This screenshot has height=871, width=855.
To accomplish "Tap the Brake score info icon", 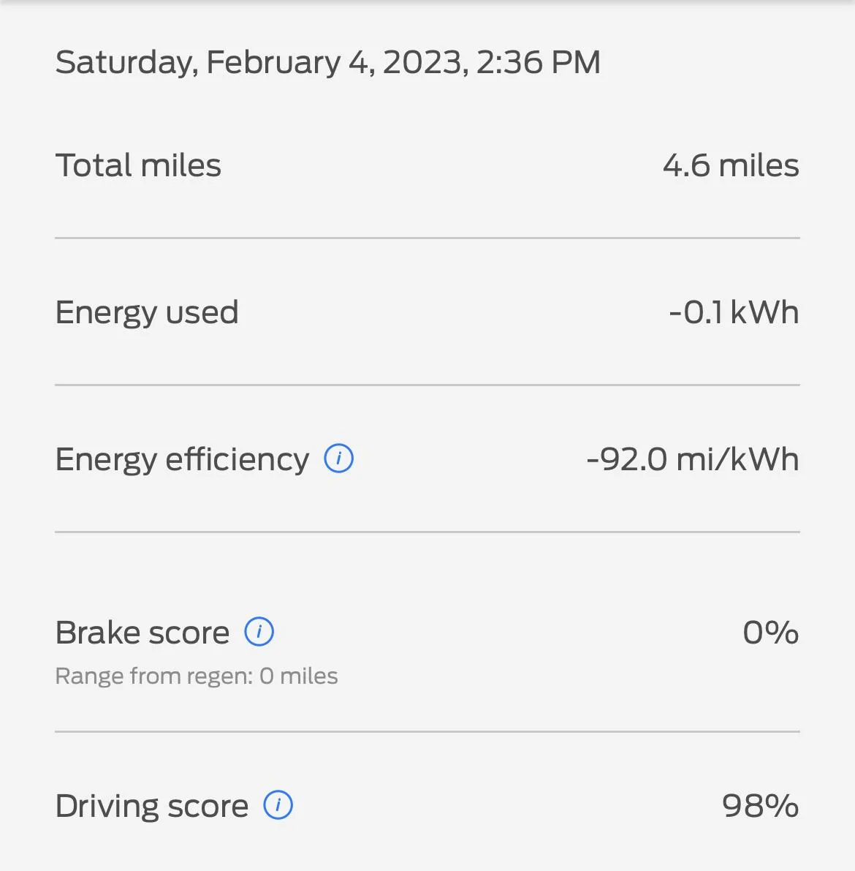I will [259, 632].
